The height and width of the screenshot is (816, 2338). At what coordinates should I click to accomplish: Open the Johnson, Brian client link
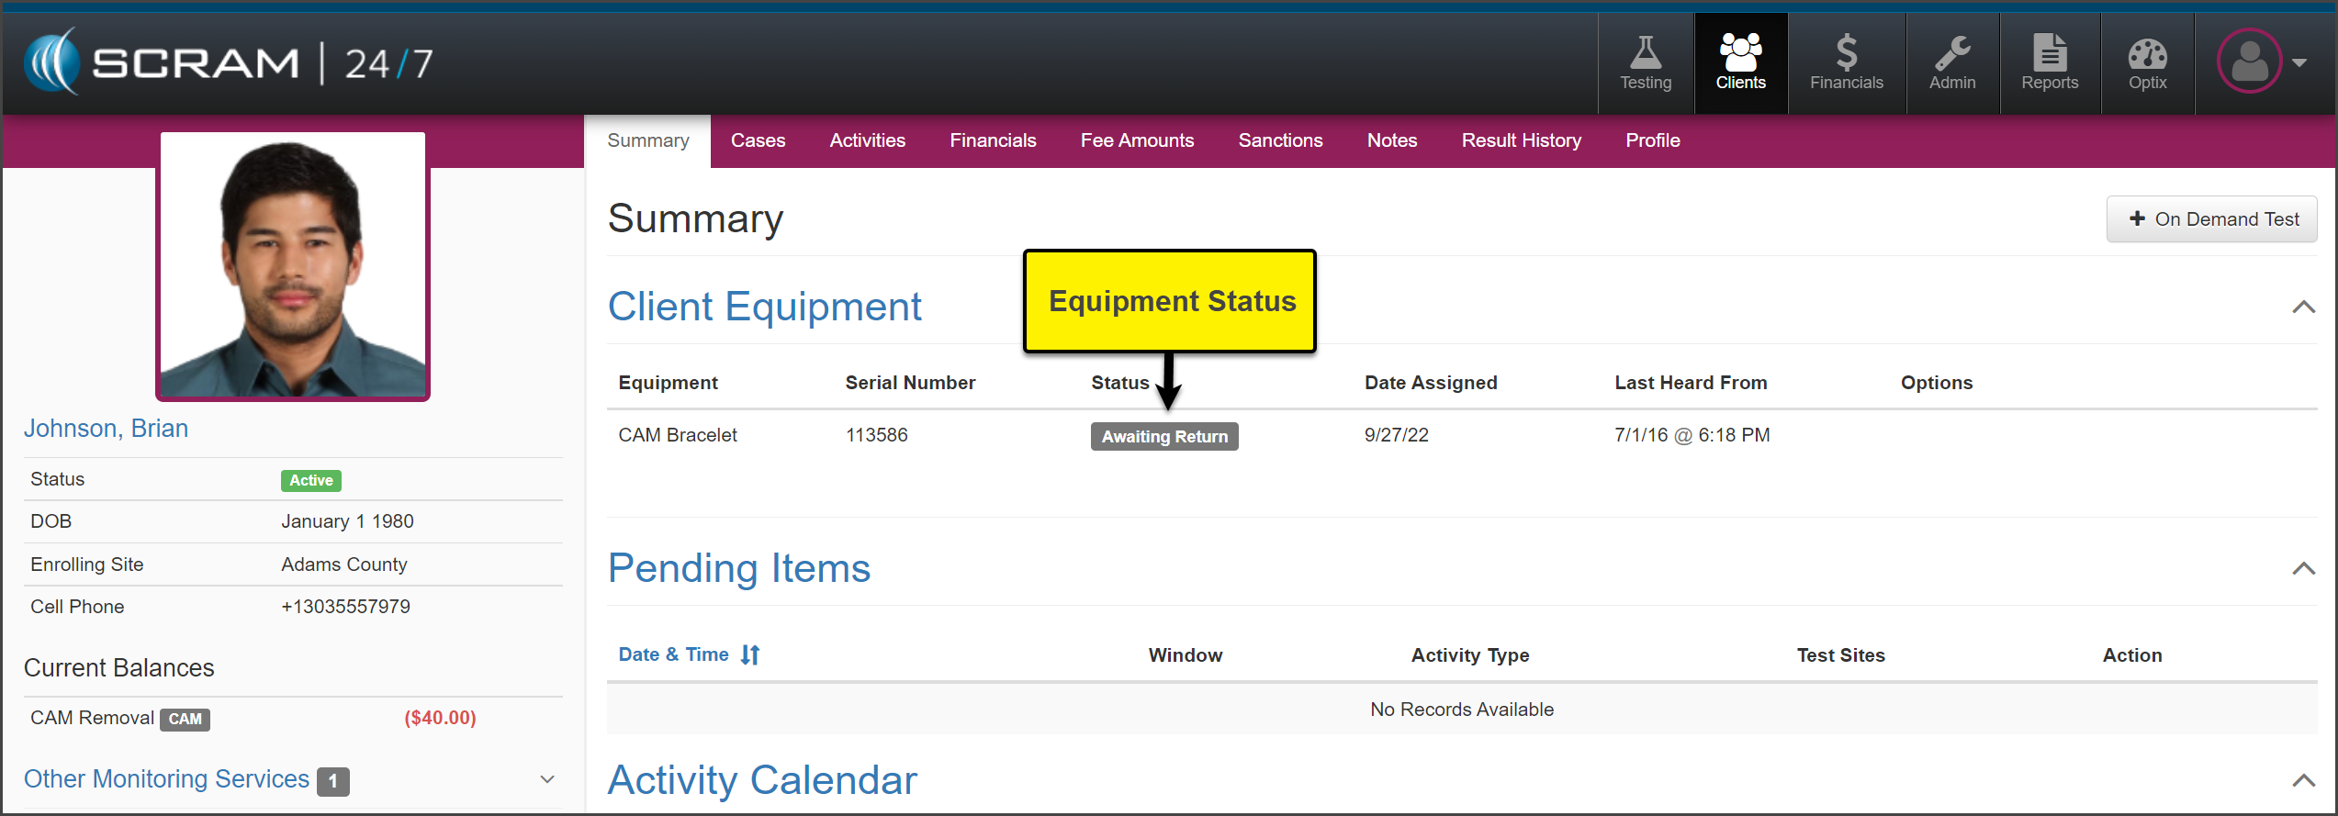[106, 429]
